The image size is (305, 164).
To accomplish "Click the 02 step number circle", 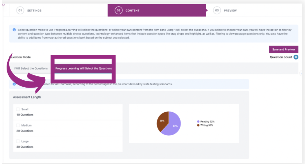I will pos(118,11).
